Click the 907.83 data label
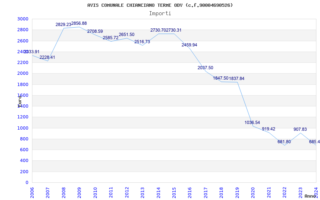The width and height of the screenshot is (320, 200). (x=300, y=130)
